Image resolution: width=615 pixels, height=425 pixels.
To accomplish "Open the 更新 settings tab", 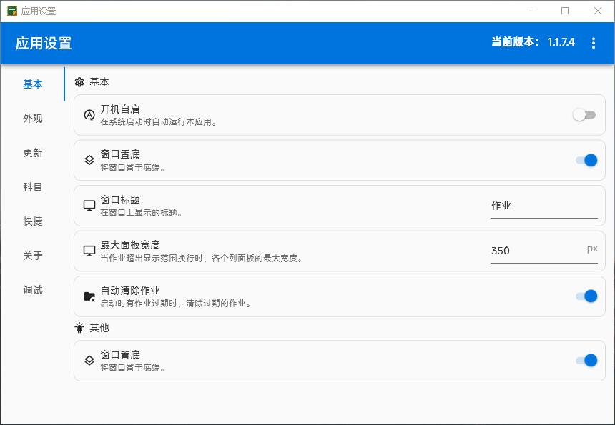I will click(x=33, y=153).
